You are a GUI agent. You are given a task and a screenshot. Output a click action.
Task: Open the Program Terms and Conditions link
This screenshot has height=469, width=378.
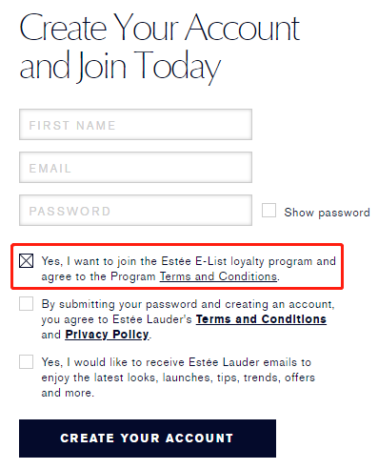point(218,276)
